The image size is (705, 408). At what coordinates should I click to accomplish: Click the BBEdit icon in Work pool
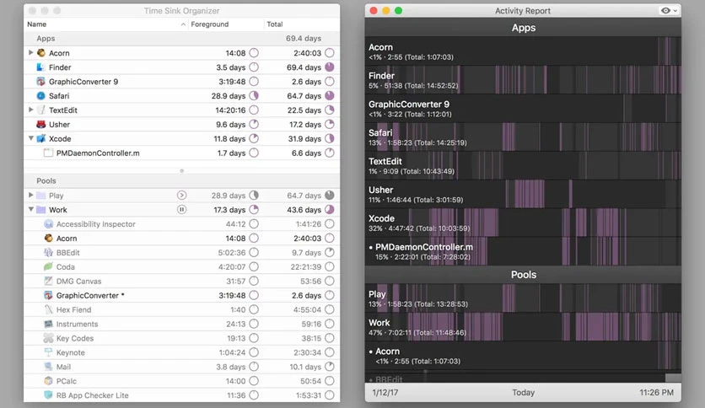point(49,253)
